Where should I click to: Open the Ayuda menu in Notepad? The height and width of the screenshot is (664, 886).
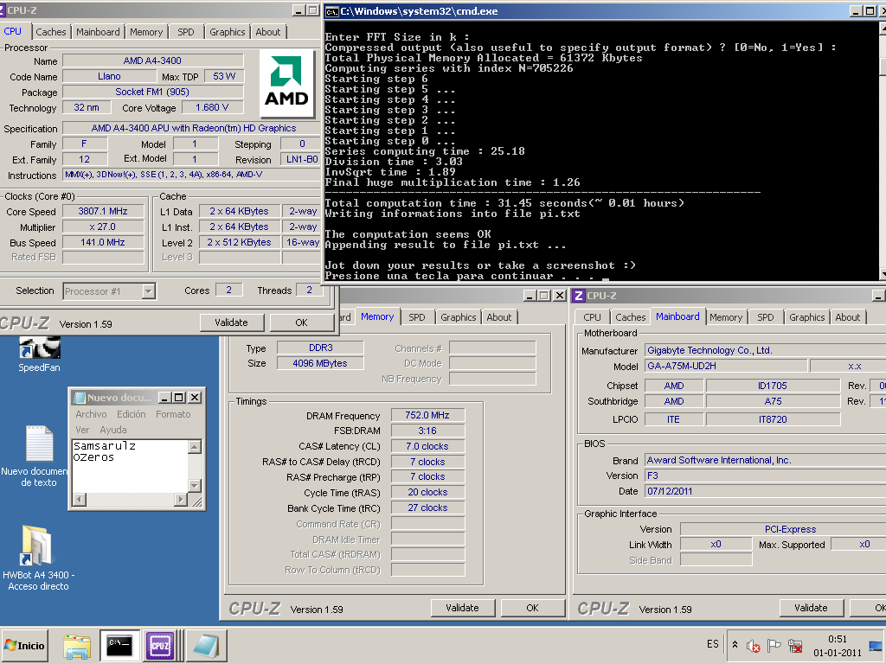coord(113,430)
